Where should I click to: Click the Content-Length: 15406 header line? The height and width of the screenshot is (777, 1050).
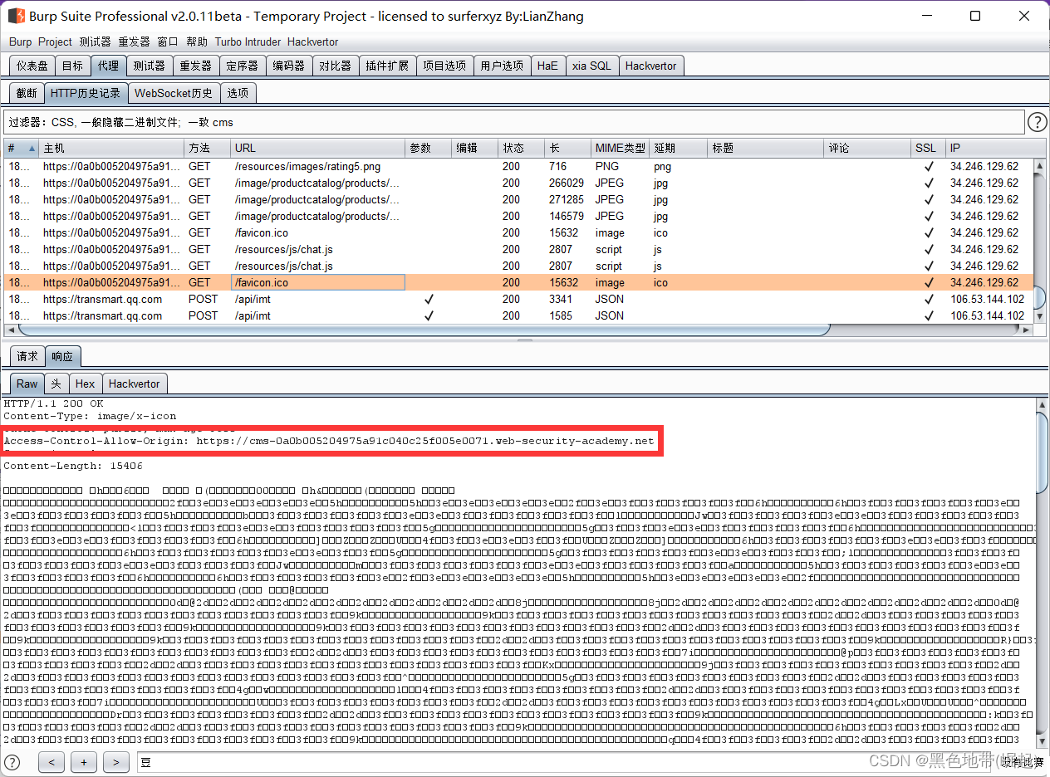click(73, 466)
